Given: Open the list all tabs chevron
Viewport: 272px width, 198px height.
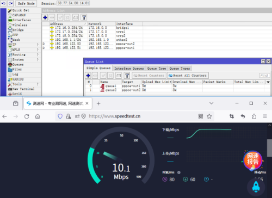Looking at the screenshot, I should 211,103.
